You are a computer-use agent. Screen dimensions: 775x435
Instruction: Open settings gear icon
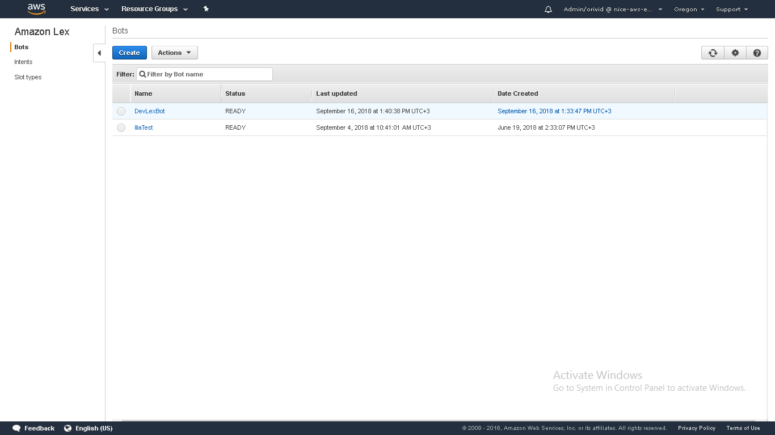pyautogui.click(x=735, y=53)
